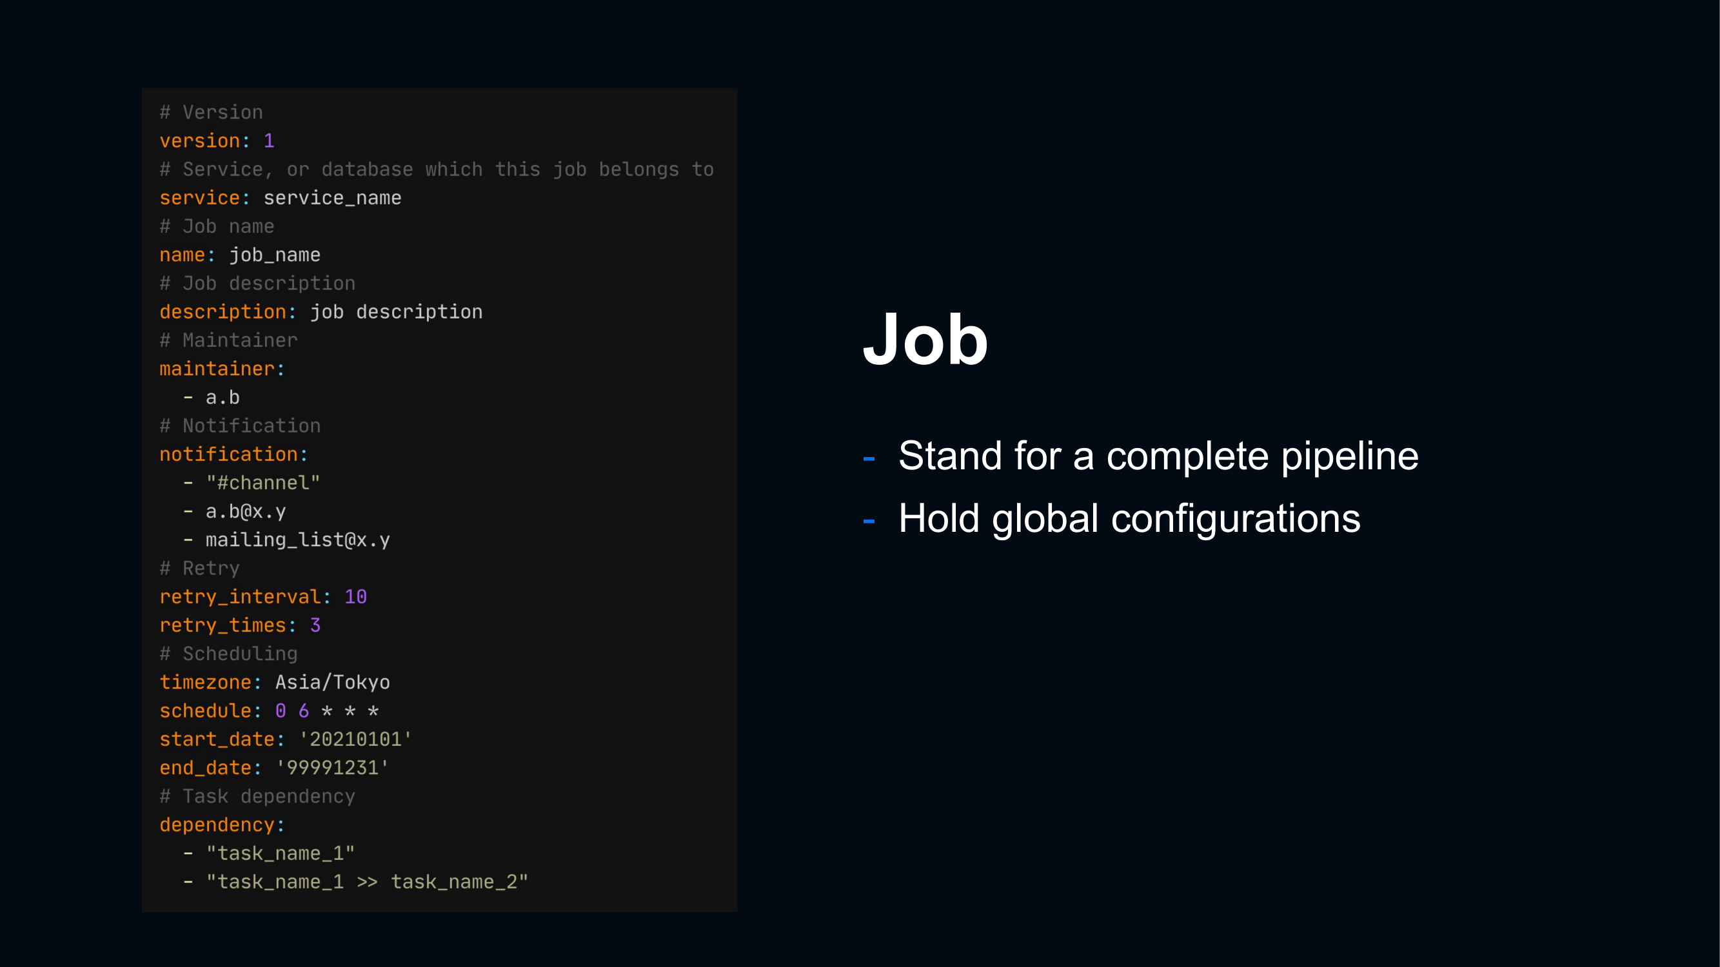Click the '# Scheduling' comment line
This screenshot has height=967, width=1720.
(x=228, y=654)
